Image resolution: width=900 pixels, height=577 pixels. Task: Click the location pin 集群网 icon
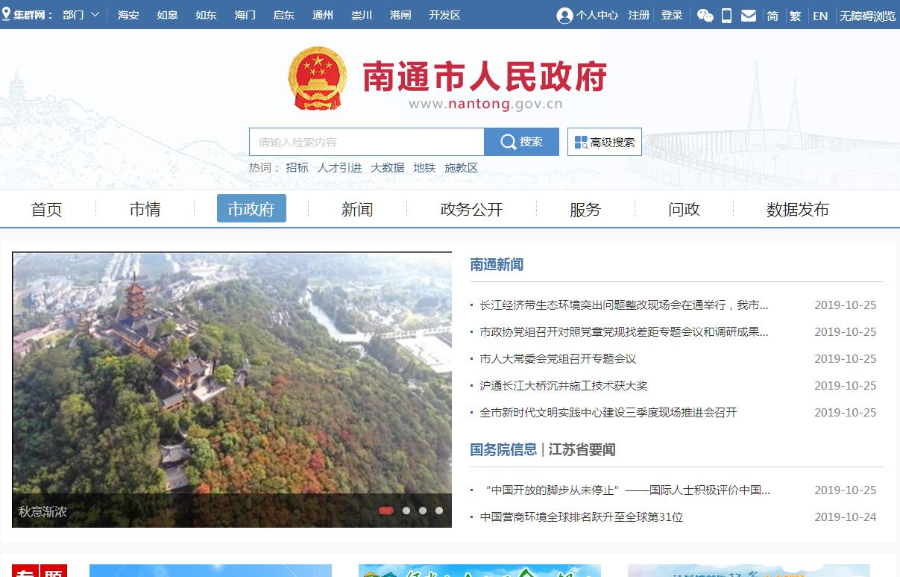(x=7, y=14)
